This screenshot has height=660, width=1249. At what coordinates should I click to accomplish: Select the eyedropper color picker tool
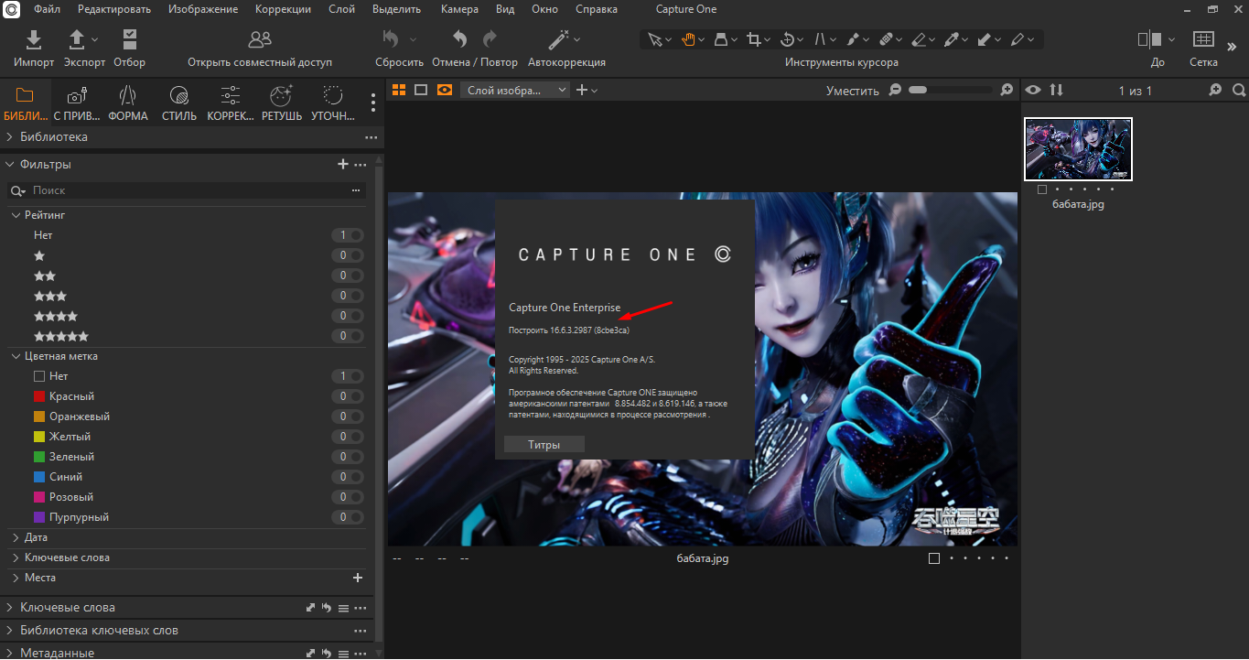(x=952, y=39)
